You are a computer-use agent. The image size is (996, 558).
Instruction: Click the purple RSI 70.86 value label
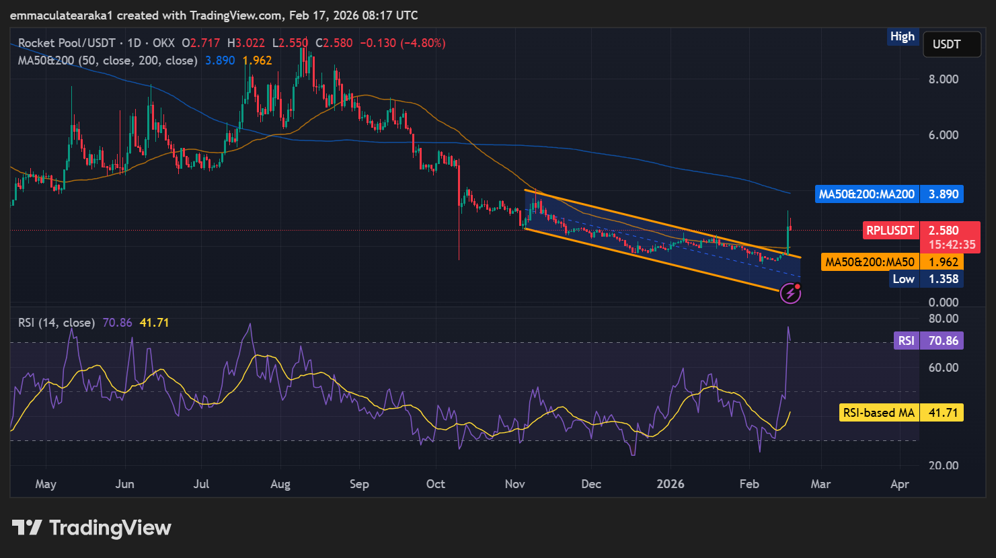[x=929, y=341]
